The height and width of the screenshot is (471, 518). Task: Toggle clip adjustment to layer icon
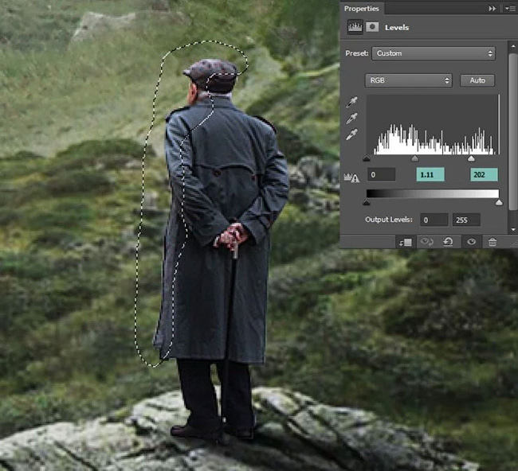click(x=406, y=243)
